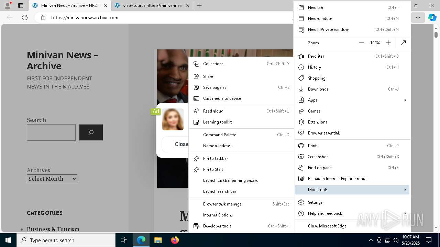Image resolution: width=440 pixels, height=247 pixels.
Task: Open Shopping in Edge menu
Action: tap(352, 78)
